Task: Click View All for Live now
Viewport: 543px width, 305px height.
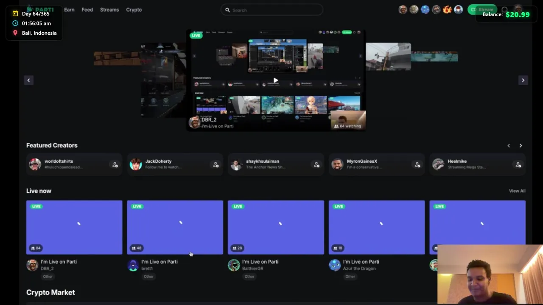Action: (x=517, y=191)
